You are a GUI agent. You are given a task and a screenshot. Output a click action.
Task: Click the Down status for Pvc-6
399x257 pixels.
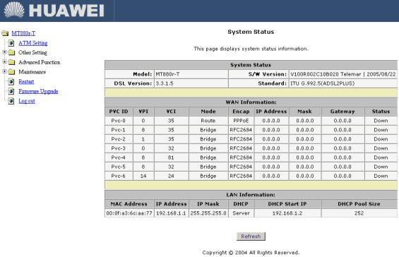381,176
